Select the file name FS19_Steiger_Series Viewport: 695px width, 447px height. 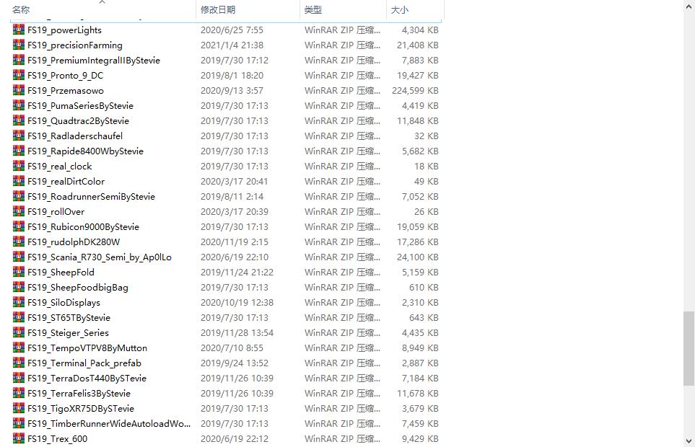point(68,332)
